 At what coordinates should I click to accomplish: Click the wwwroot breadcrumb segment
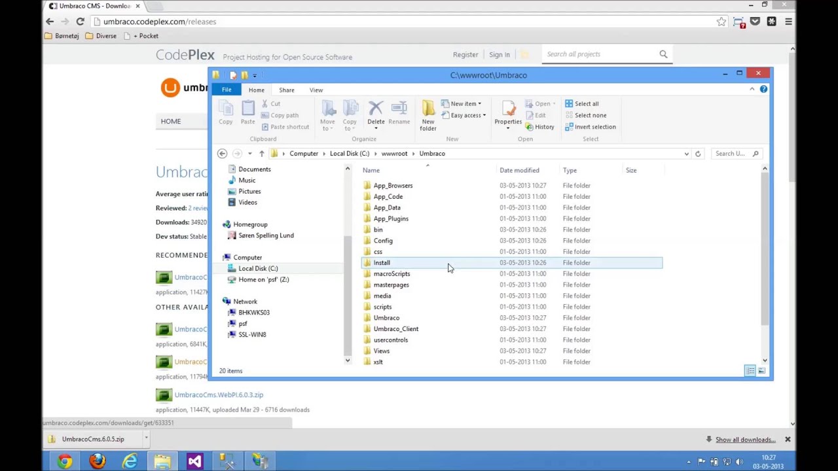pyautogui.click(x=394, y=154)
